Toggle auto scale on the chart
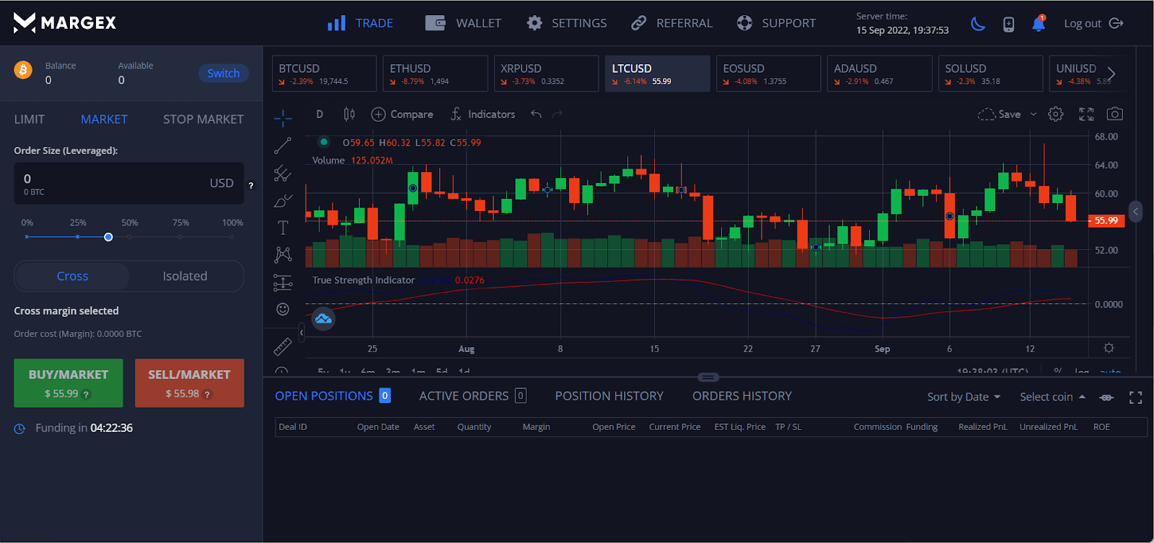The width and height of the screenshot is (1154, 543). [1110, 372]
